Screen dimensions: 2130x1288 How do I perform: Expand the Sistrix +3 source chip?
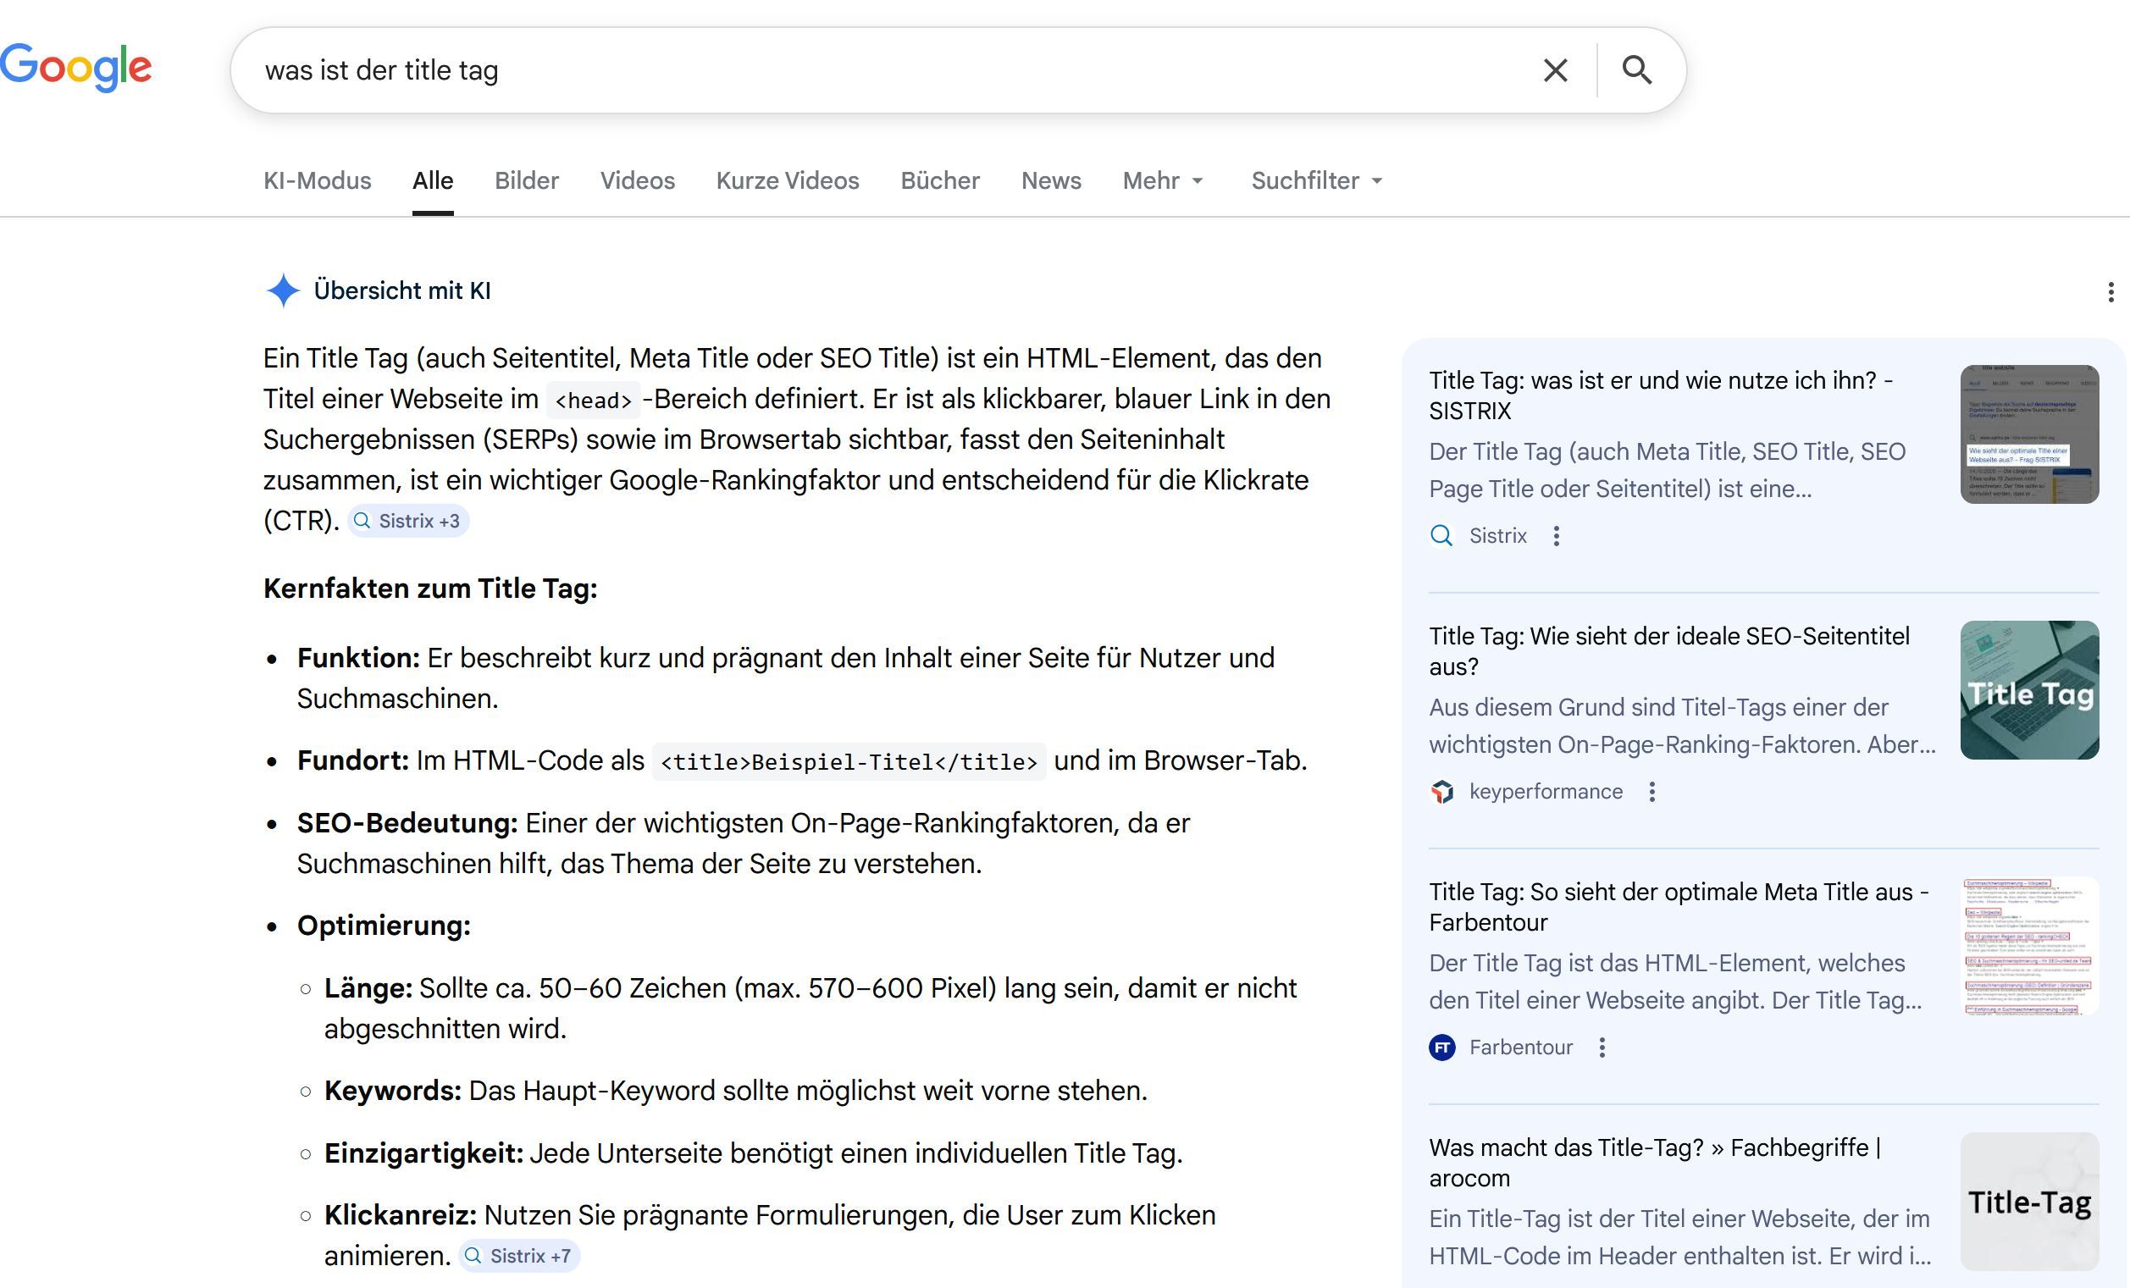pos(408,521)
